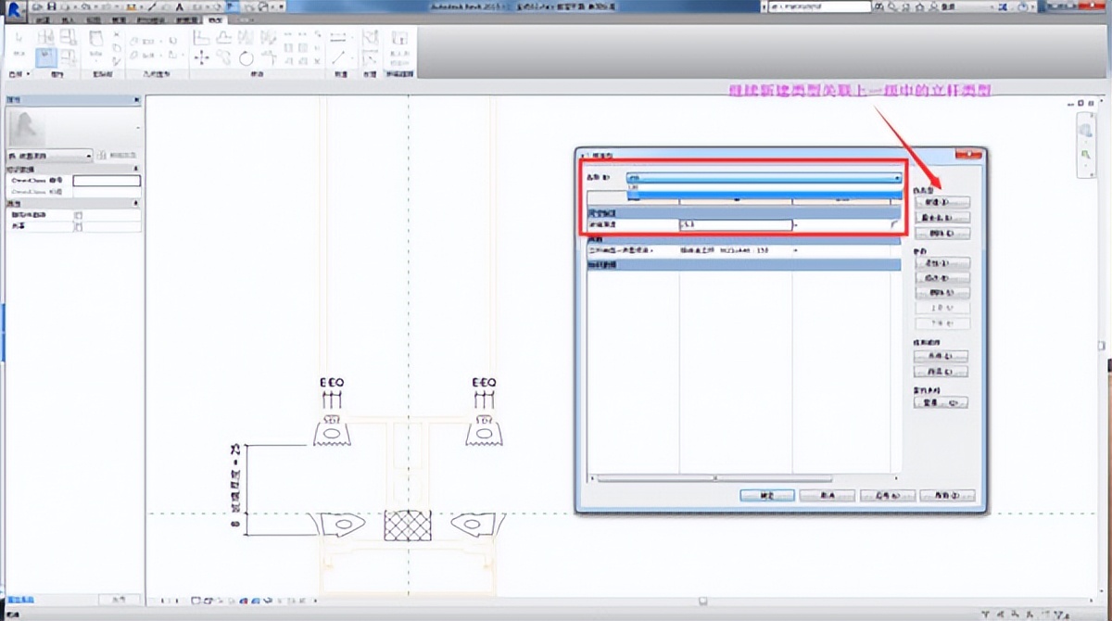
Task: Click 应用 button in Family Types dialog
Action: 888,495
